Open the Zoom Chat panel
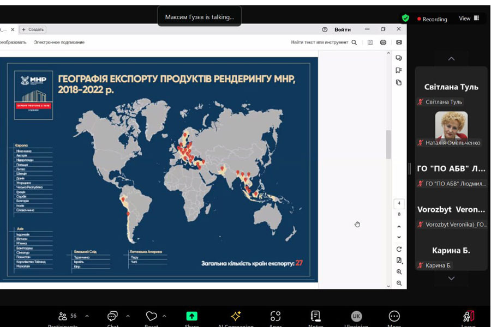 [x=112, y=317]
